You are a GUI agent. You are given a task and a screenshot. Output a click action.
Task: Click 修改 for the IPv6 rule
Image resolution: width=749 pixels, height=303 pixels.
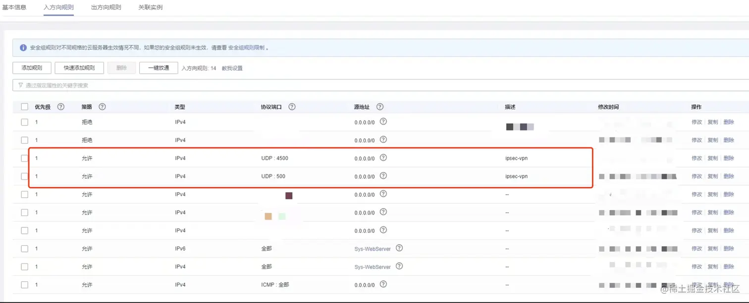(x=696, y=248)
